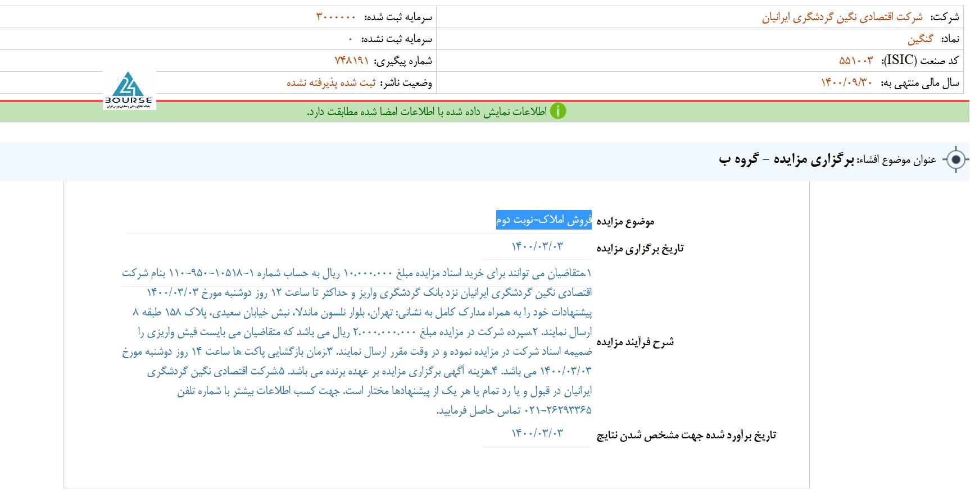Screen dimensions: 975x490
Task: Click the registered capital value ۳۰۰۰۰۰۰
Action: point(335,17)
